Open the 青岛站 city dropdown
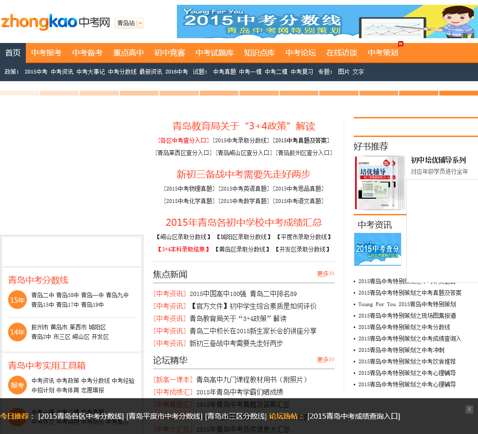The image size is (478, 434). pyautogui.click(x=129, y=23)
